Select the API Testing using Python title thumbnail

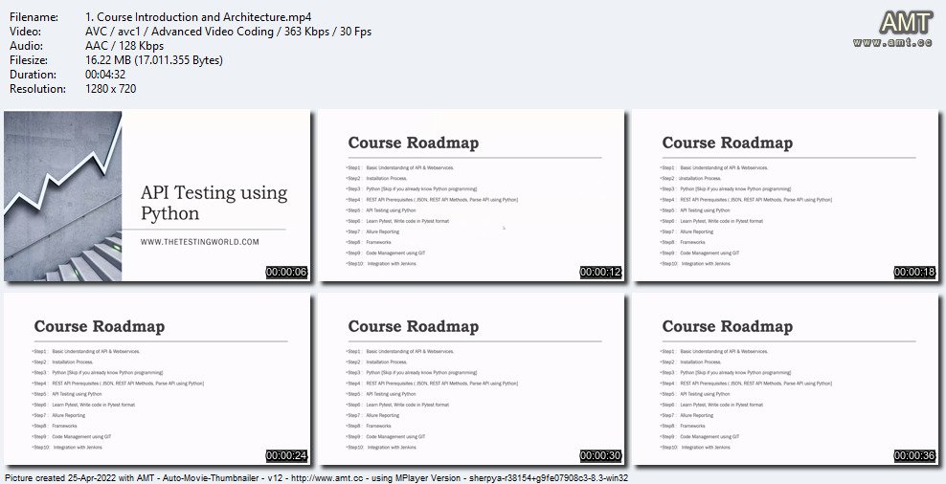[157, 196]
